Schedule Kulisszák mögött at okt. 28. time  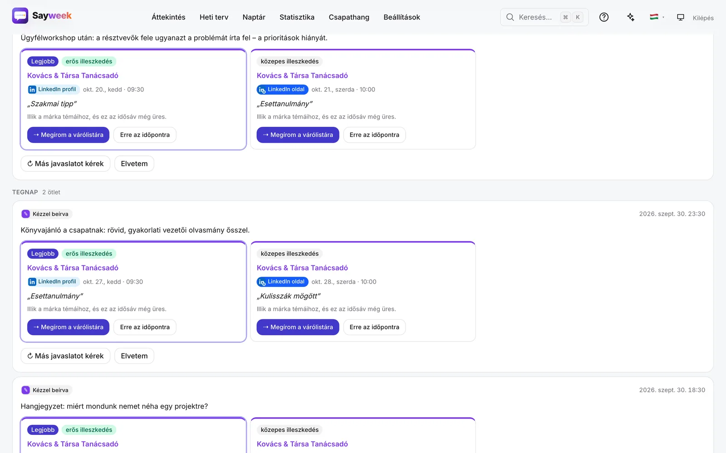click(x=374, y=327)
